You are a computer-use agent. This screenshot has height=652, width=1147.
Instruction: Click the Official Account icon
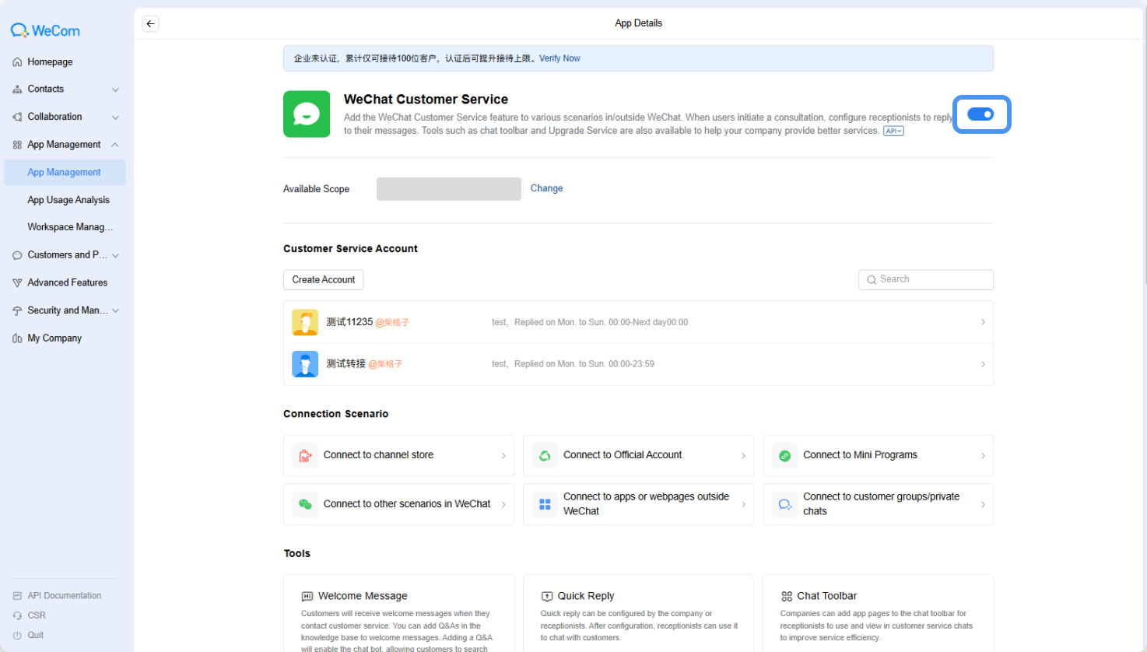pyautogui.click(x=545, y=456)
